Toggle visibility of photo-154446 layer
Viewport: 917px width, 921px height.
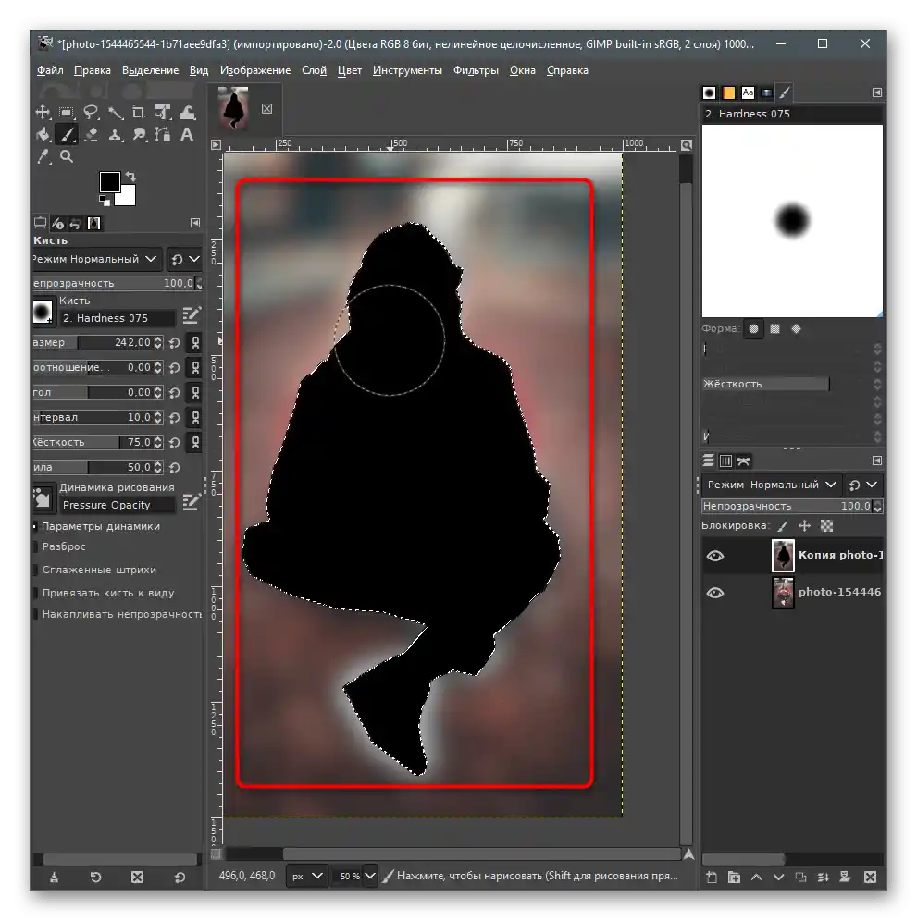(x=714, y=593)
